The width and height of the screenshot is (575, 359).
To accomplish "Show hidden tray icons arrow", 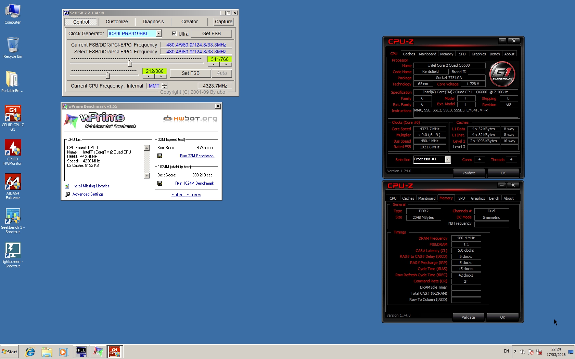I will point(515,351).
